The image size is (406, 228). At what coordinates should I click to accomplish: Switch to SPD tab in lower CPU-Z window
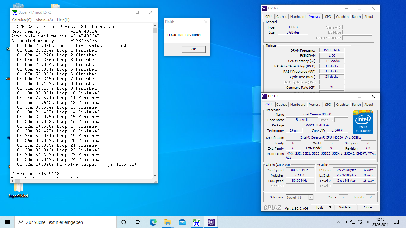click(328, 104)
